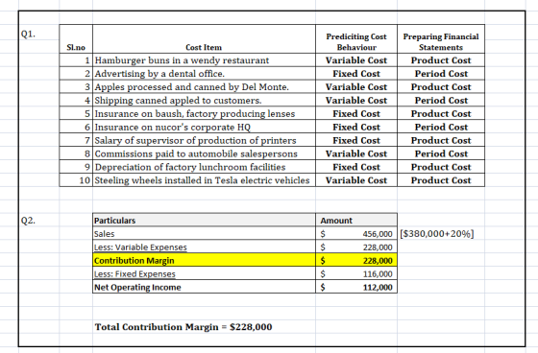Click the Advertising by a dental office cell
Image resolution: width=538 pixels, height=353 pixels.
tap(204, 74)
